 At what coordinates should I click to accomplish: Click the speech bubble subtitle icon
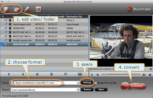66,74
